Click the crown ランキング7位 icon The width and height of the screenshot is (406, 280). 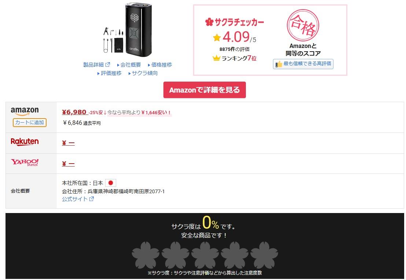click(x=216, y=58)
